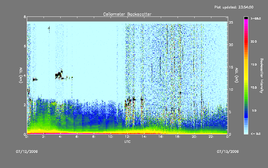Click the "Backscatter Intensity" colorbar label
The image size is (268, 168).
coord(262,76)
